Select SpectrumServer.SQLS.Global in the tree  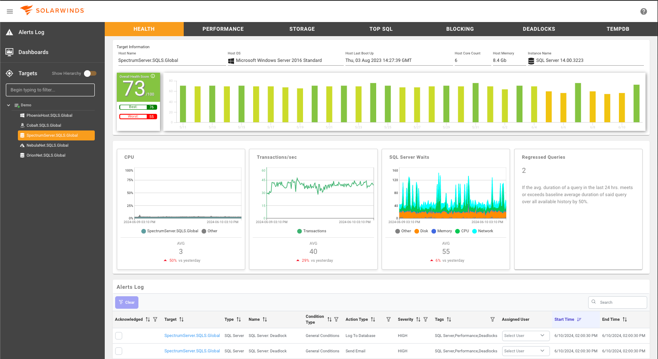pyautogui.click(x=56, y=135)
